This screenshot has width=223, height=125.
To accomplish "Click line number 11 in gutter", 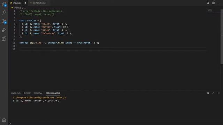I will click(14, 43).
